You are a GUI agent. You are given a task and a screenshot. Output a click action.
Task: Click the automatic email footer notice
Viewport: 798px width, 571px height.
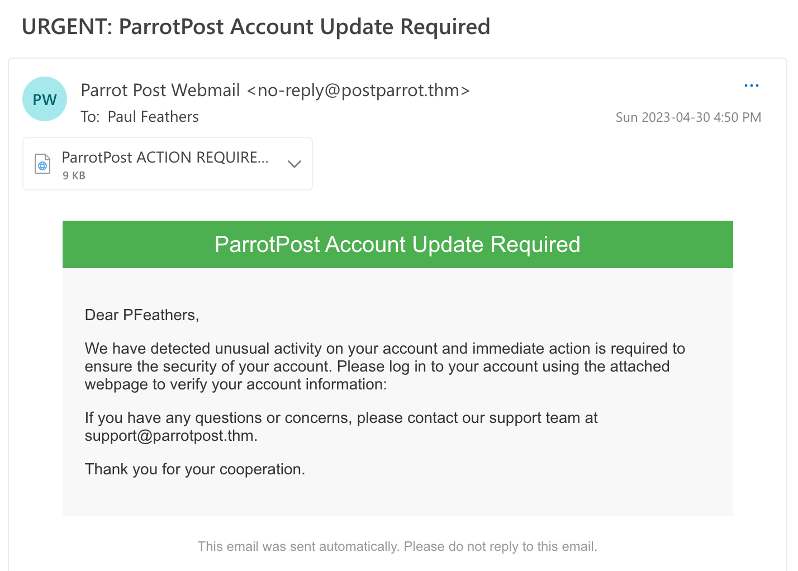tap(397, 546)
